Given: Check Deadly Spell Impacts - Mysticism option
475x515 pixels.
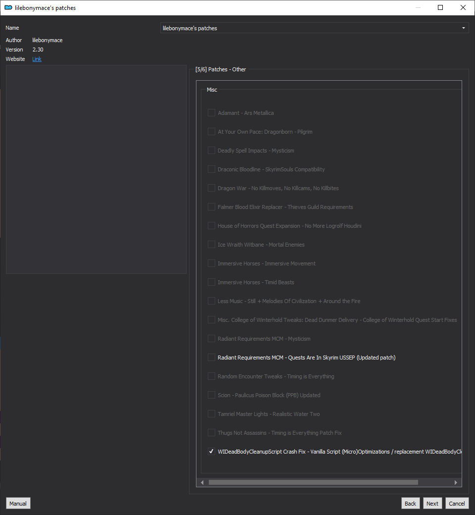Looking at the screenshot, I should coord(212,151).
